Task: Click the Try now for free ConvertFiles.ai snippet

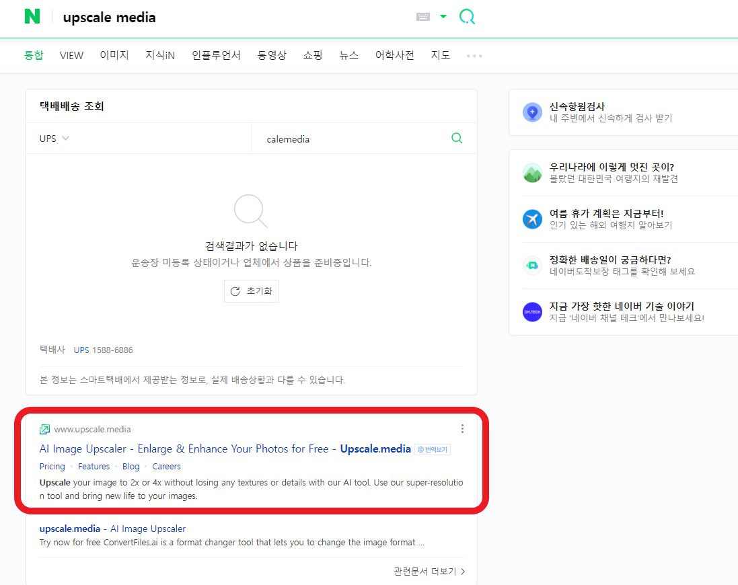Action: pyautogui.click(x=231, y=543)
